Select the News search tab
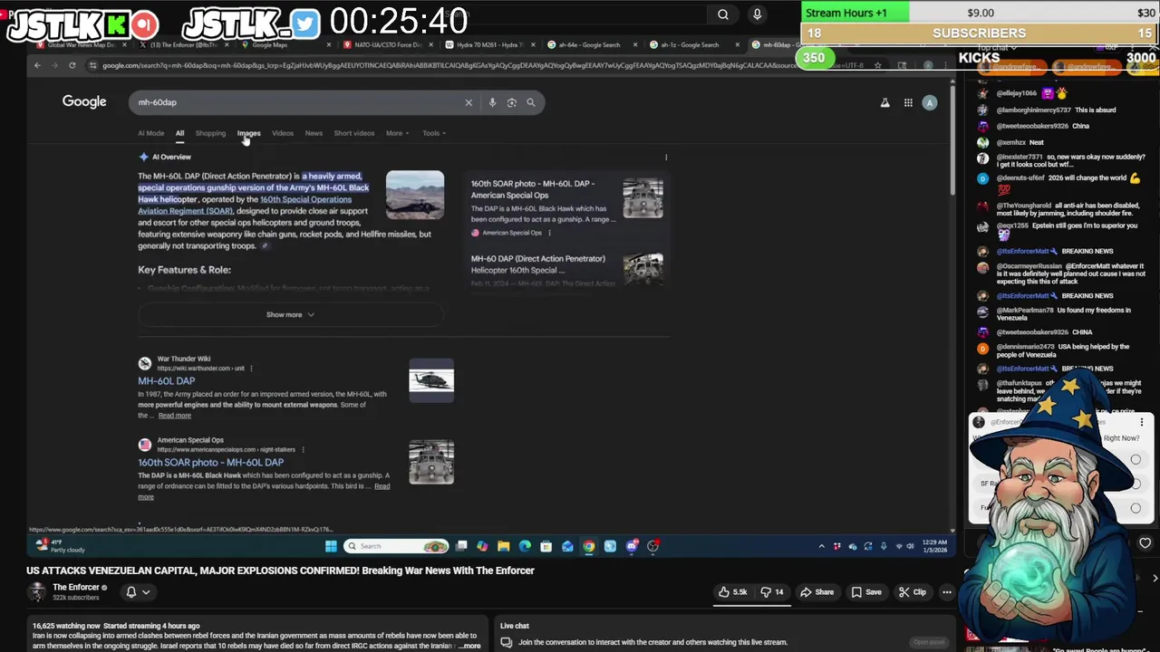 point(314,133)
